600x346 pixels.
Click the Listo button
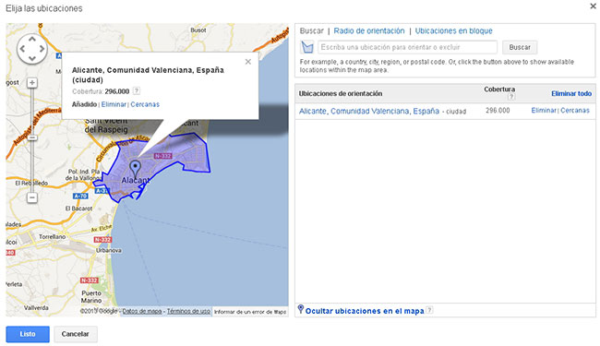[x=28, y=334]
